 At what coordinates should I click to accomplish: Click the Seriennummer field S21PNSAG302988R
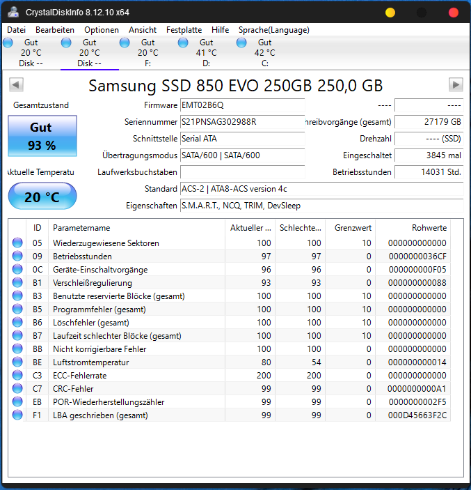coord(242,122)
